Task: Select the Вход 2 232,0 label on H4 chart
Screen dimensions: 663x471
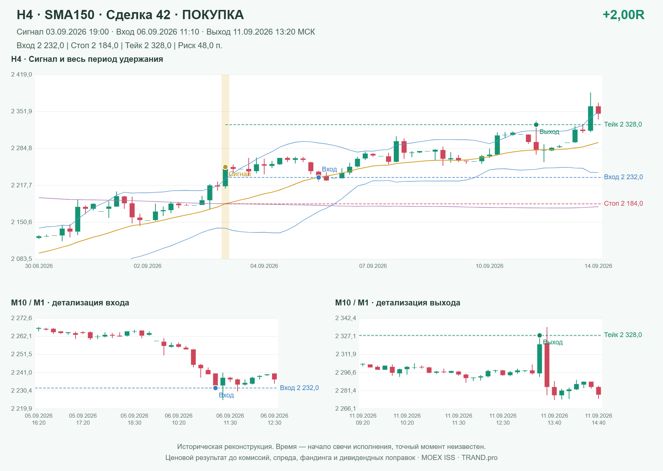Action: point(623,177)
